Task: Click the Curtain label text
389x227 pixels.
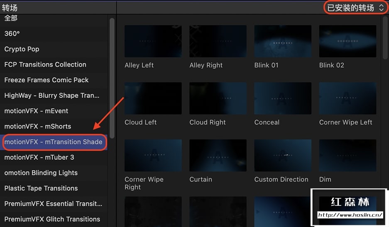Action: pos(201,179)
